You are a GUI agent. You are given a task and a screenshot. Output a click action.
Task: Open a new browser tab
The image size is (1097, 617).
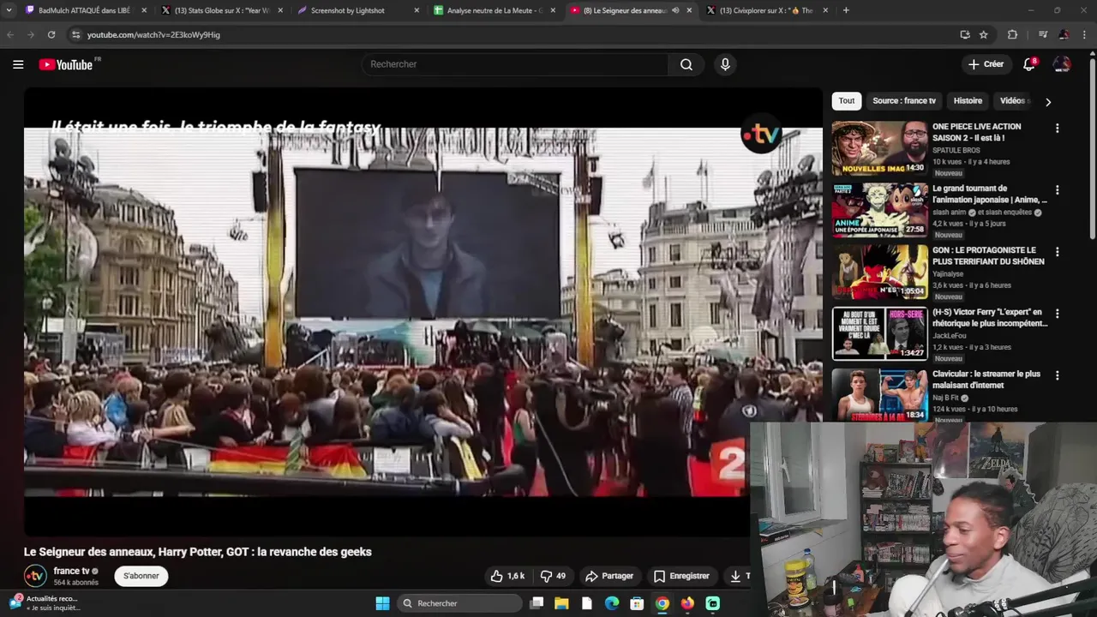[x=846, y=10]
